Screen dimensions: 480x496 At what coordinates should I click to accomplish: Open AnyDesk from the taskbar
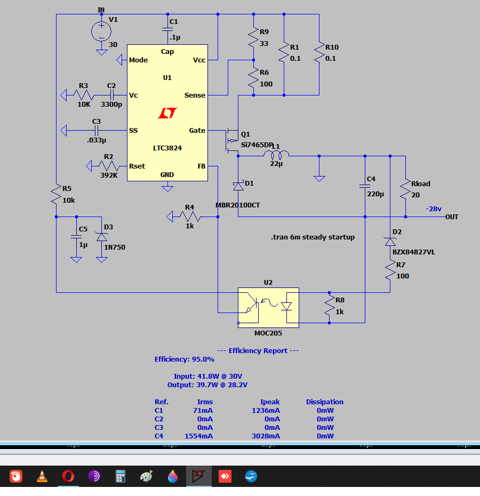(x=225, y=476)
